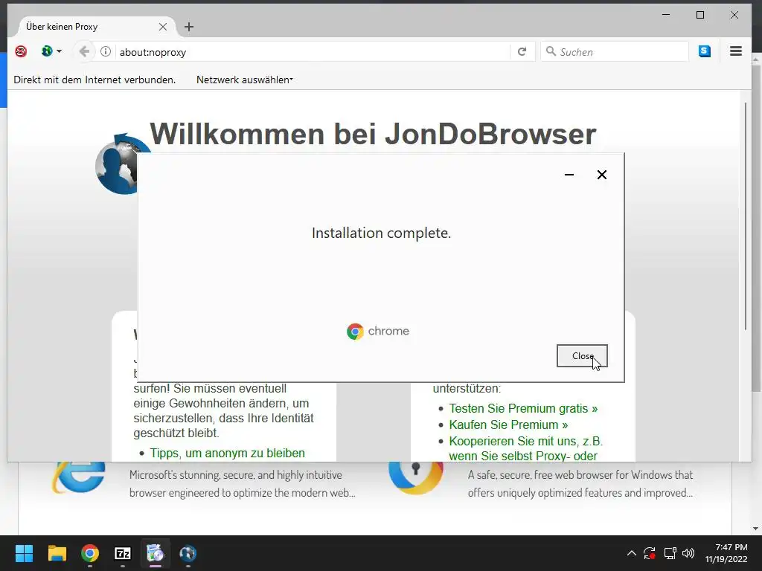Go back with the back arrow

pyautogui.click(x=84, y=51)
